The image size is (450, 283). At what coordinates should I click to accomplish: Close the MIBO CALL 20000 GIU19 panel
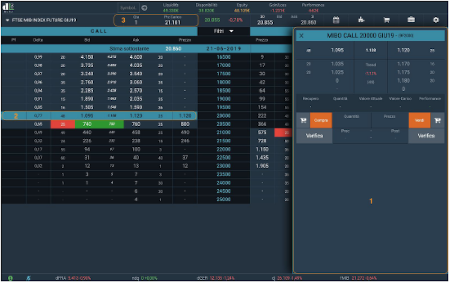pos(301,36)
